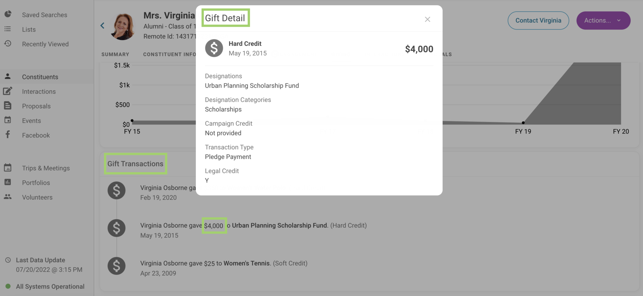Open the Actions dropdown menu

click(603, 21)
